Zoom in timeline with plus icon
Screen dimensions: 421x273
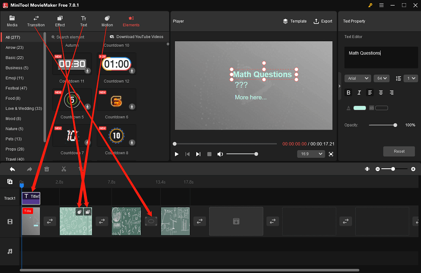[413, 169]
